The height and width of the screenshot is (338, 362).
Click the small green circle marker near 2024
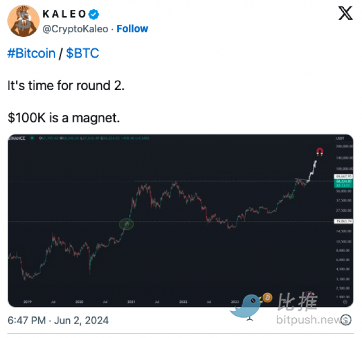(292, 196)
